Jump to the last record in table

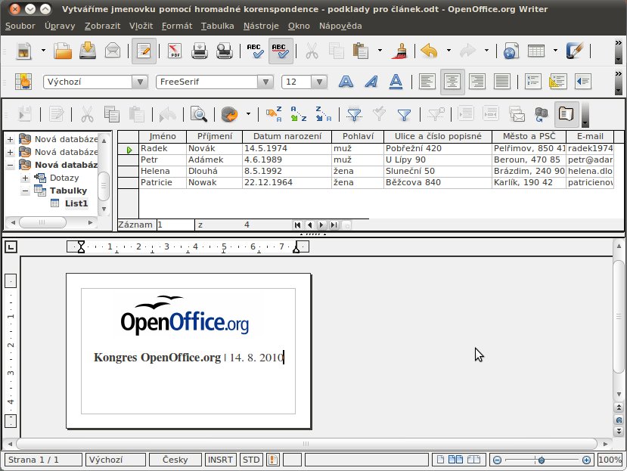[334, 225]
